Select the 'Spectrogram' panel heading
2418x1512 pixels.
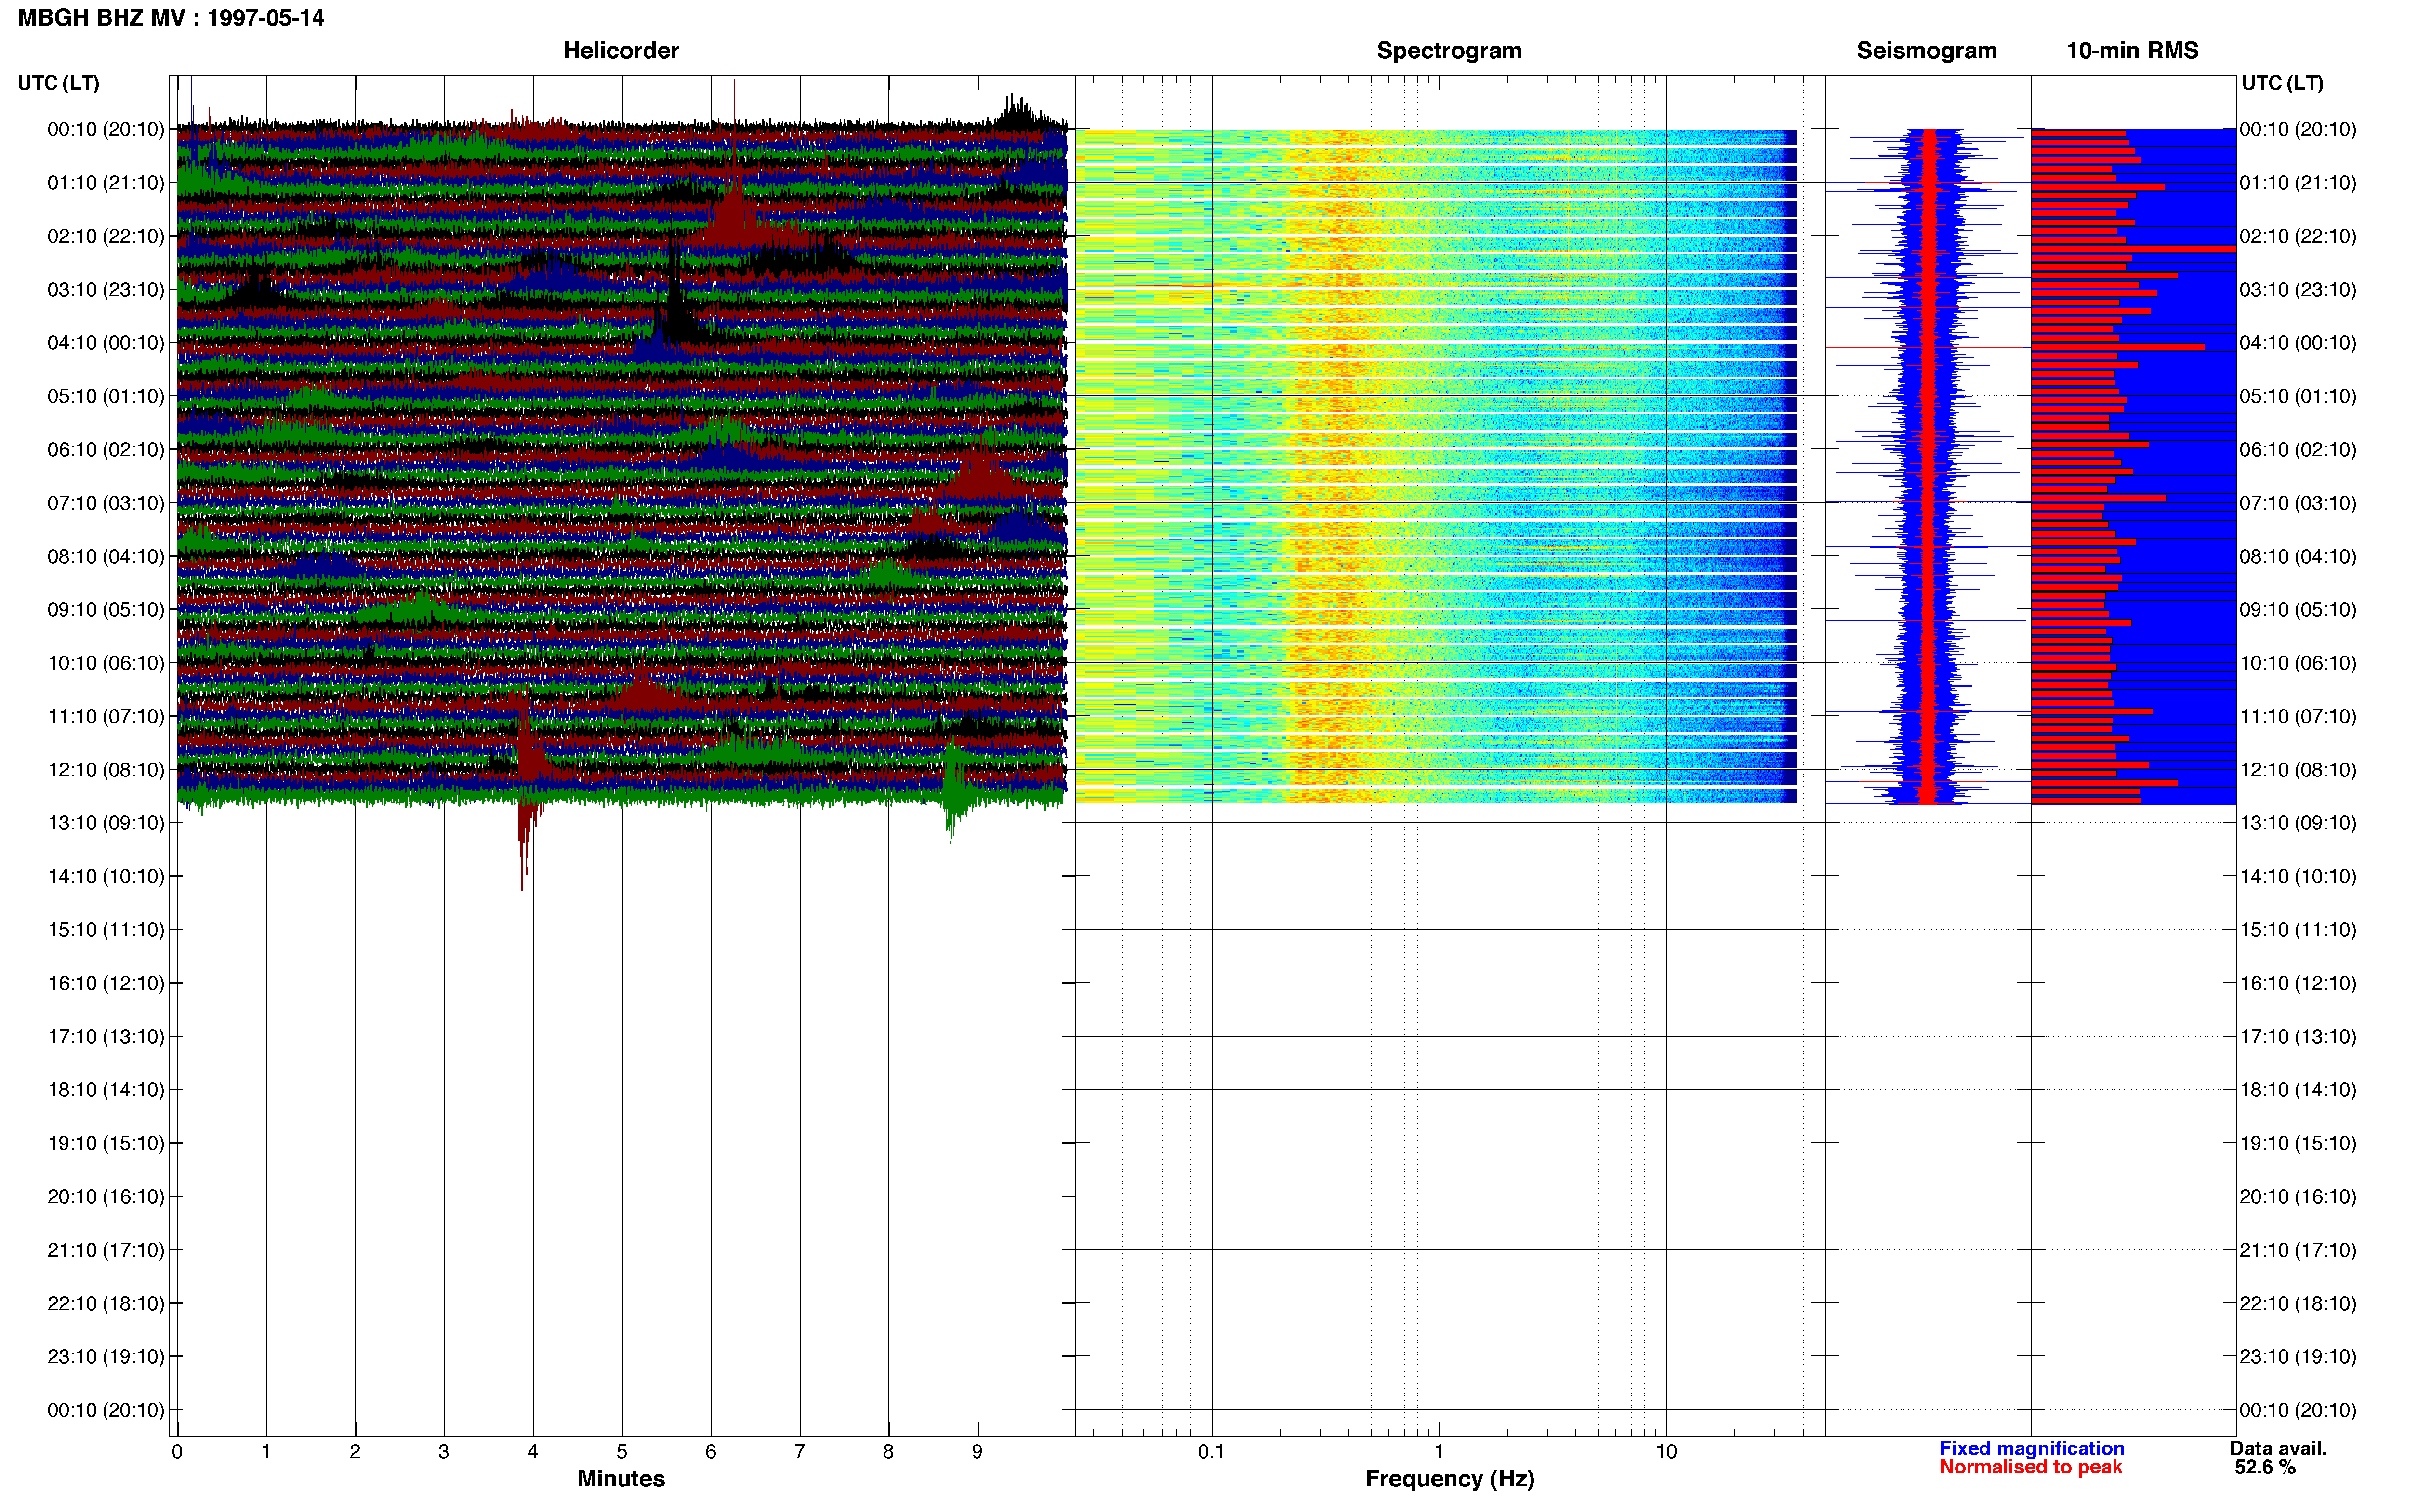(1449, 51)
